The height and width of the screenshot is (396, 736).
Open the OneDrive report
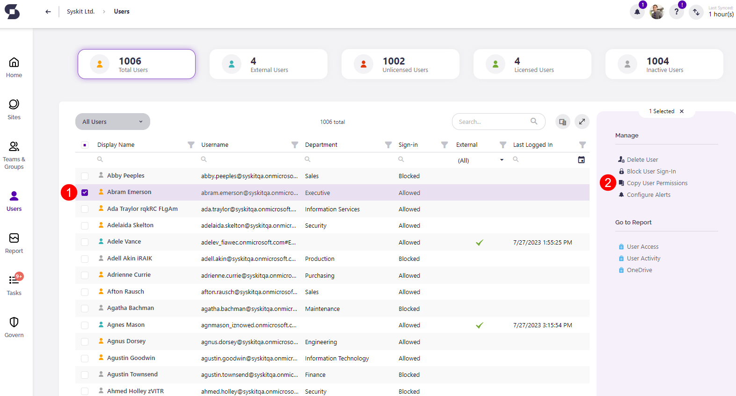[635, 270]
